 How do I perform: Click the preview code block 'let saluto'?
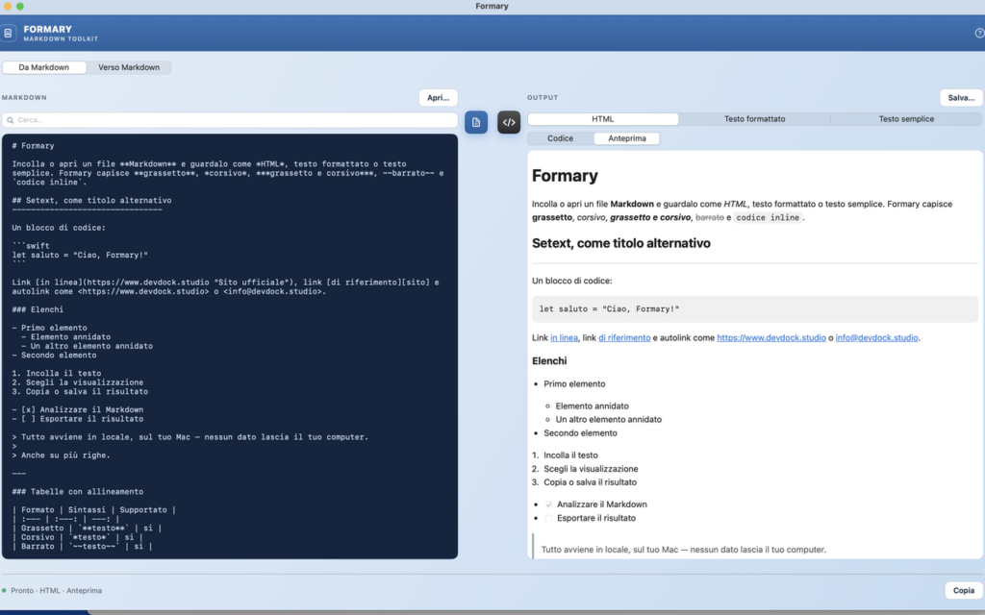(754, 308)
